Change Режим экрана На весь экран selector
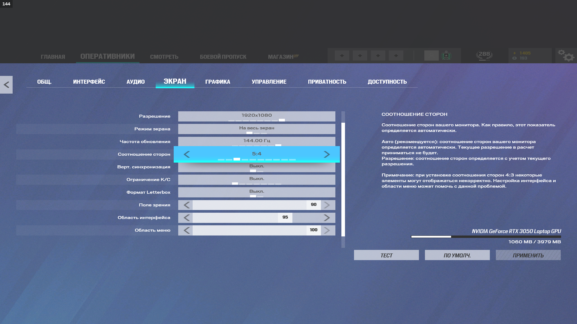This screenshot has height=324, width=577. 257,129
